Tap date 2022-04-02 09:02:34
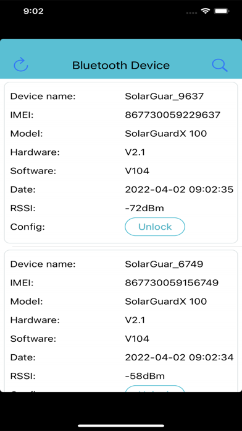 [179, 357]
